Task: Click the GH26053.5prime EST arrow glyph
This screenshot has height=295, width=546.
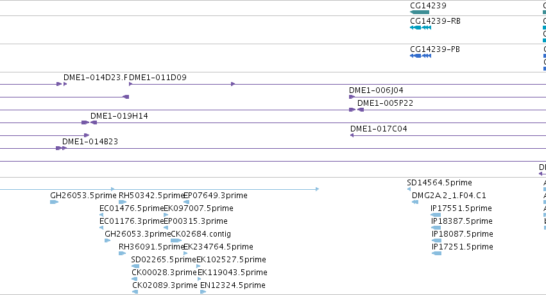Action: click(54, 202)
